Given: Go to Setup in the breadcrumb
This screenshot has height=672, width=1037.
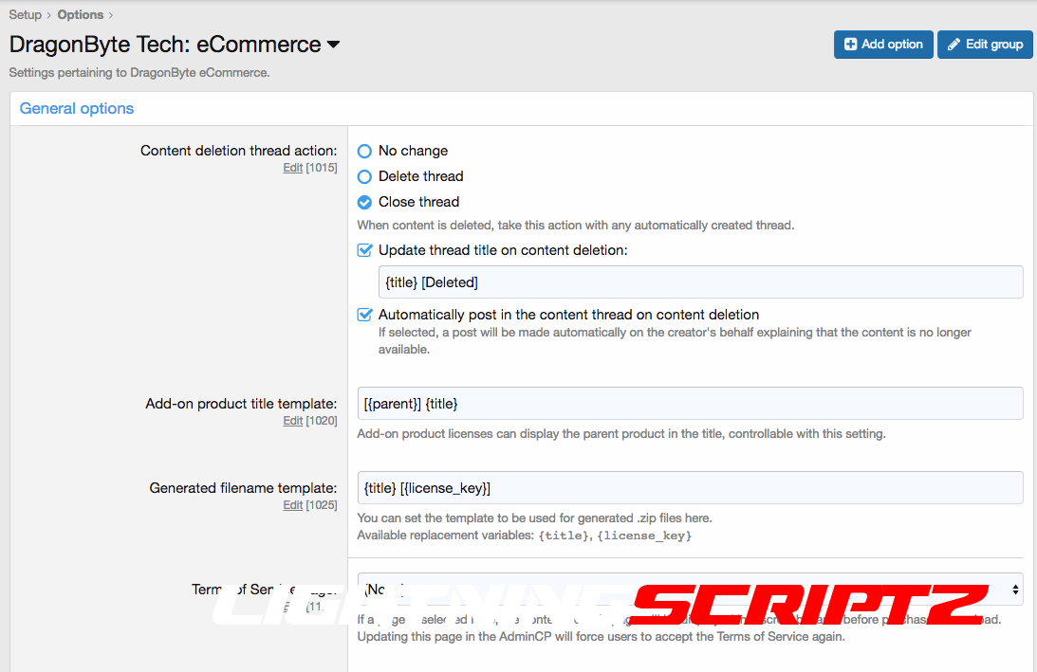Looking at the screenshot, I should 26,14.
